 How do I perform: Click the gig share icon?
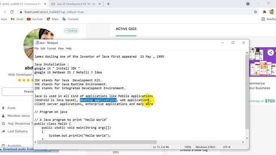(x=270, y=53)
